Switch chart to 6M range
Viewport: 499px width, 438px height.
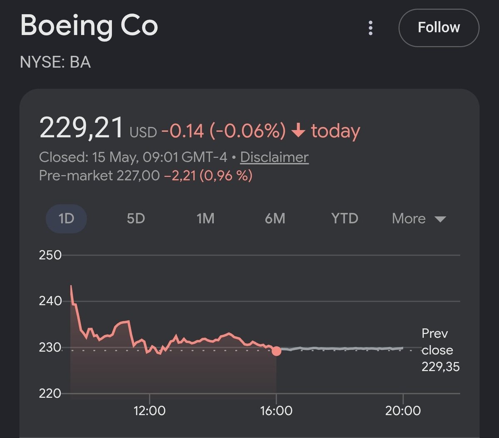point(275,218)
